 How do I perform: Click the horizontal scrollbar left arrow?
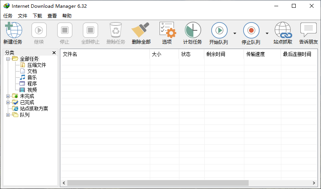pos(64,183)
